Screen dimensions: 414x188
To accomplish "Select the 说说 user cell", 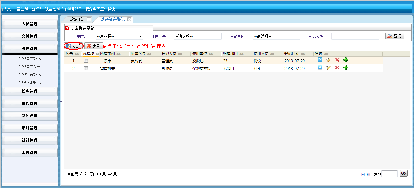I will [257, 61].
